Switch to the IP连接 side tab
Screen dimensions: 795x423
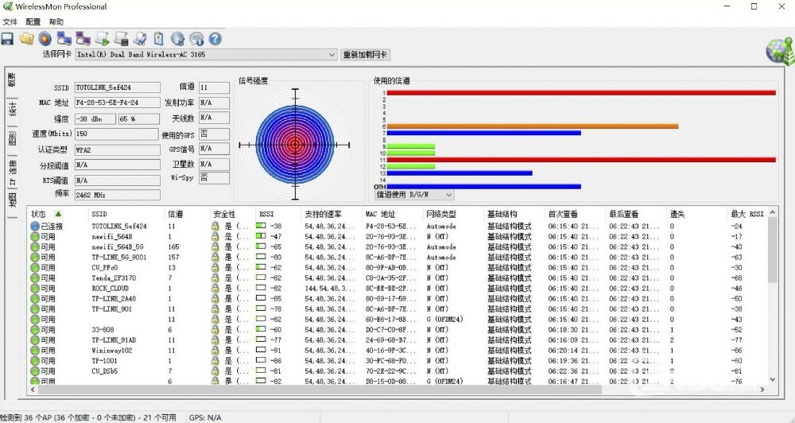(12, 172)
